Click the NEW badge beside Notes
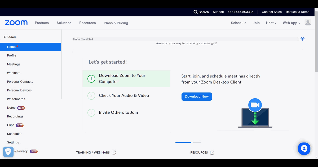 [x=21, y=108]
